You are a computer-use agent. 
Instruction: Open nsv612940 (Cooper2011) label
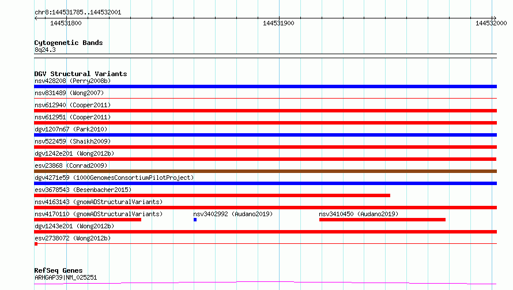pos(73,105)
